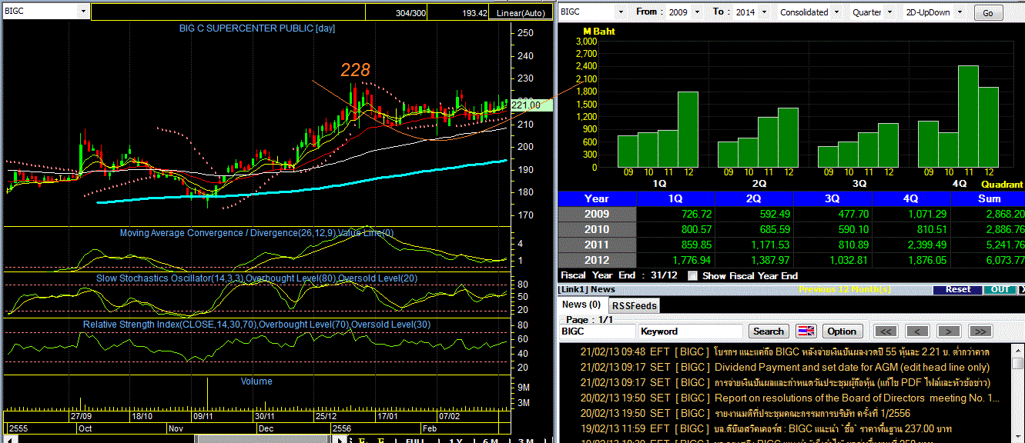
Task: Click the 1Q column header in the table
Action: (675, 198)
